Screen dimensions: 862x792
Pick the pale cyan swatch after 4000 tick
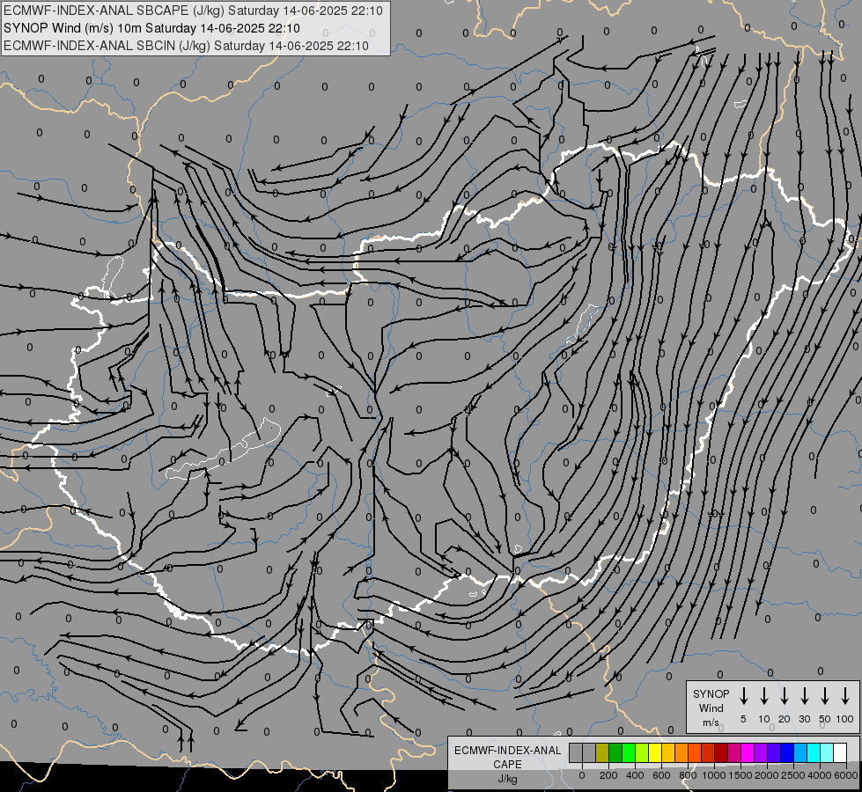coord(826,752)
